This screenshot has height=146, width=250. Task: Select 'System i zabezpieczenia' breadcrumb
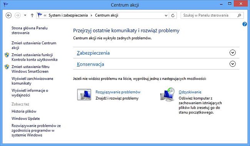[68, 15]
